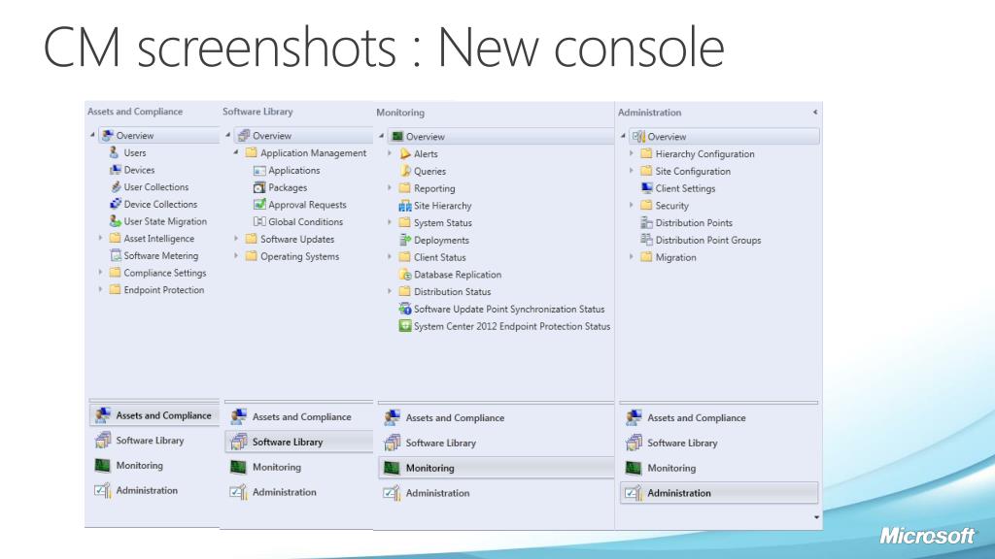995x559 pixels.
Task: Select Site Configuration tree item
Action: pyautogui.click(x=693, y=171)
